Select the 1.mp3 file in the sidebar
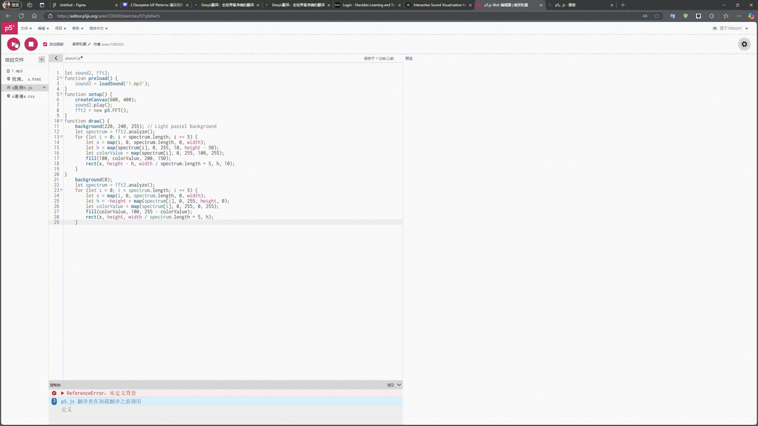This screenshot has width=758, height=426. coord(17,71)
